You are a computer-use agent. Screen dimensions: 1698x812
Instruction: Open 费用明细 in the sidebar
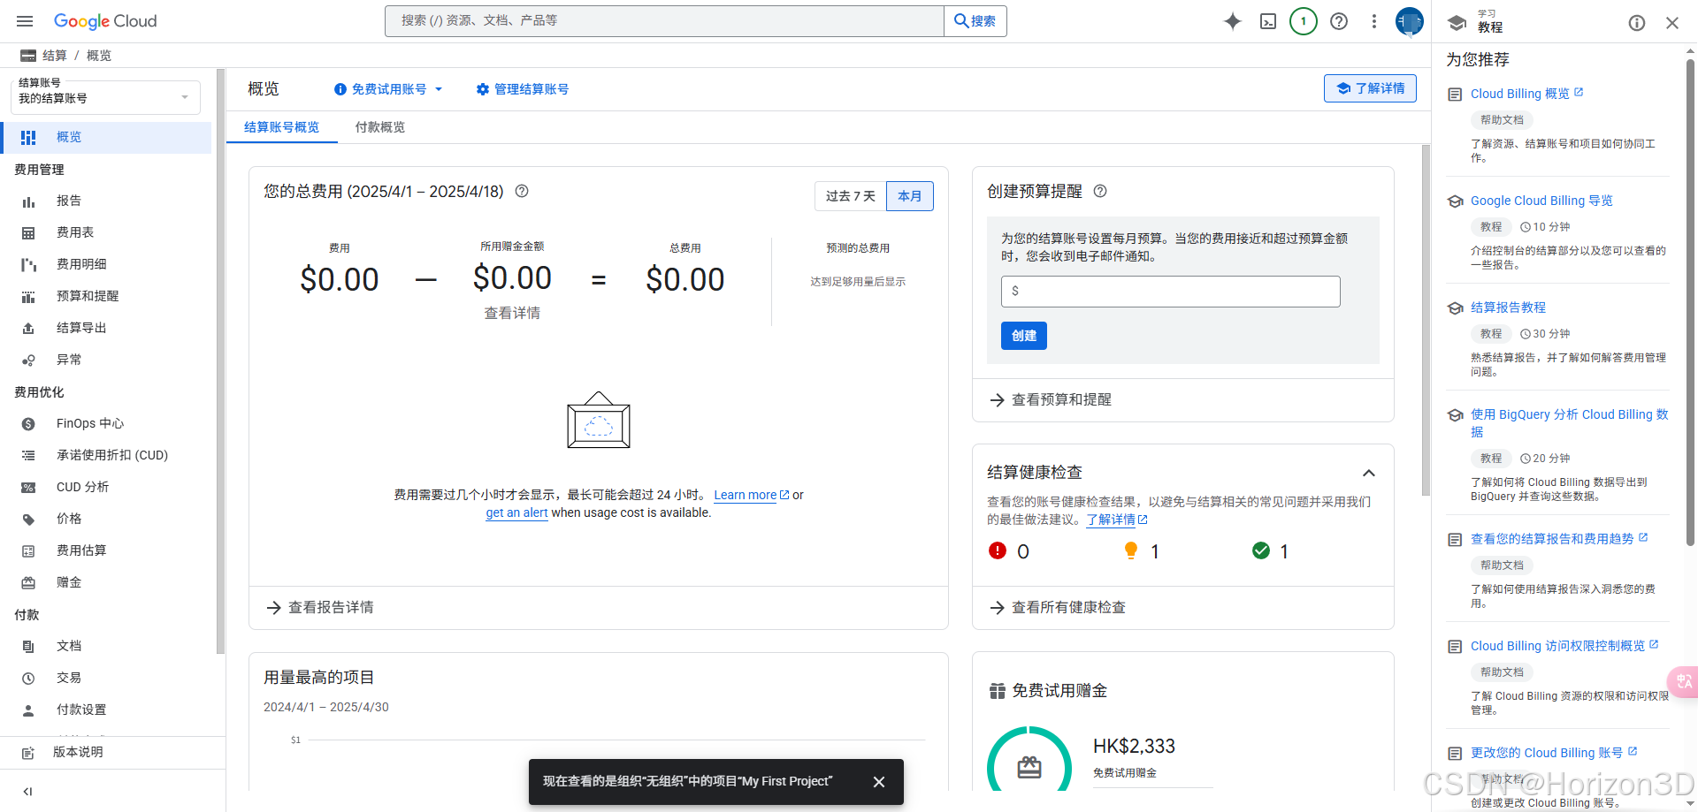point(106,264)
